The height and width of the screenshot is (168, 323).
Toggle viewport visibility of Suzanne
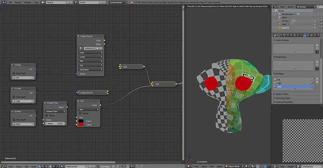click(315, 28)
